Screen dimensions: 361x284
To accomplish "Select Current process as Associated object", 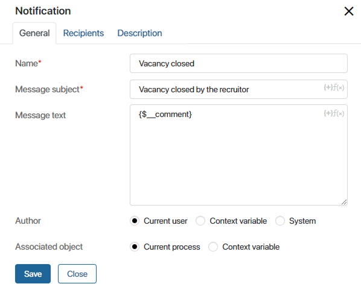I will click(x=135, y=247).
